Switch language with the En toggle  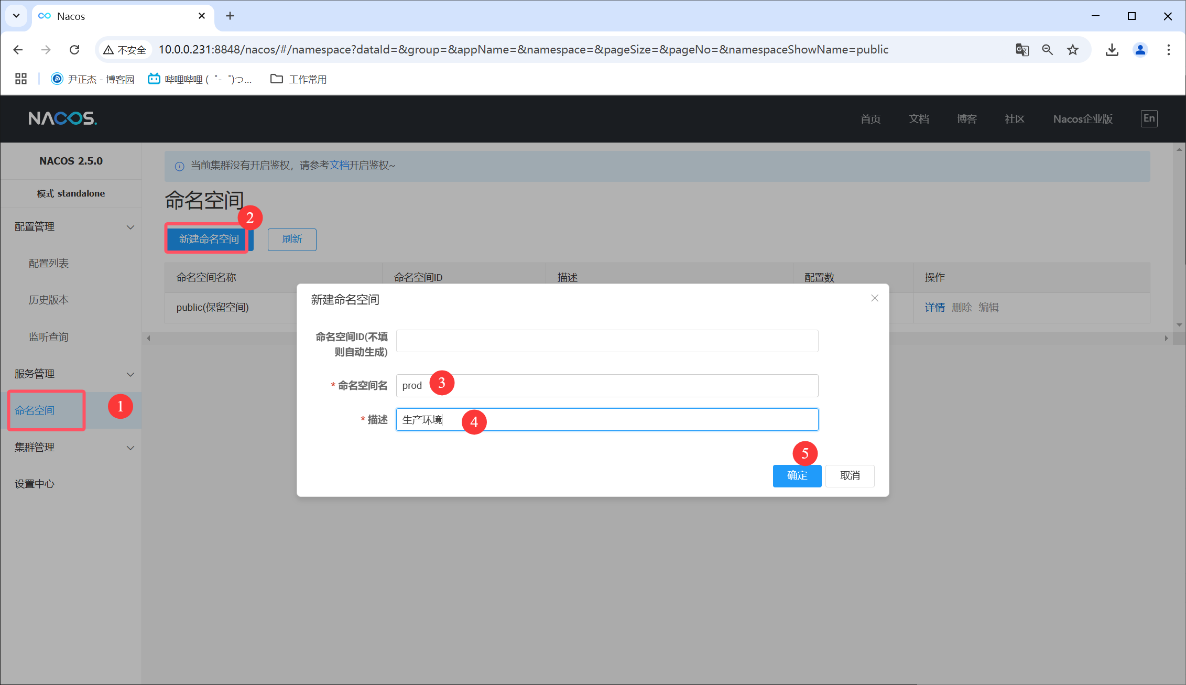pos(1149,118)
